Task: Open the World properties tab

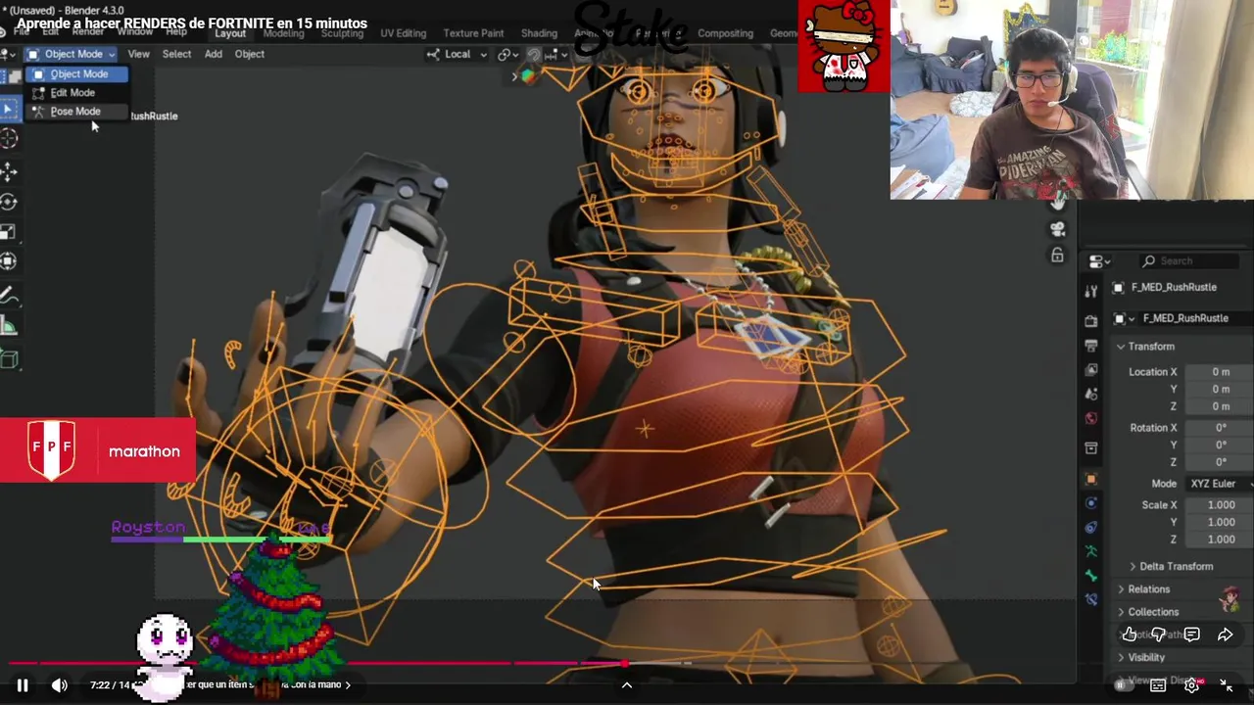Action: [x=1091, y=419]
